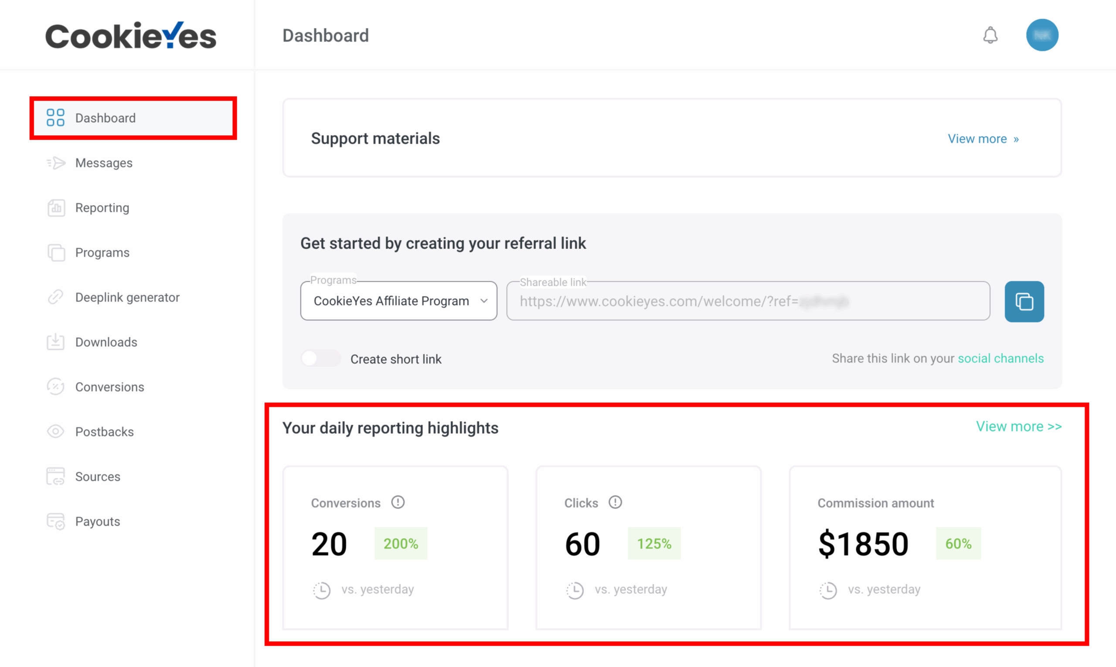Click the copy shareable link button
The height and width of the screenshot is (667, 1116).
pyautogui.click(x=1024, y=301)
